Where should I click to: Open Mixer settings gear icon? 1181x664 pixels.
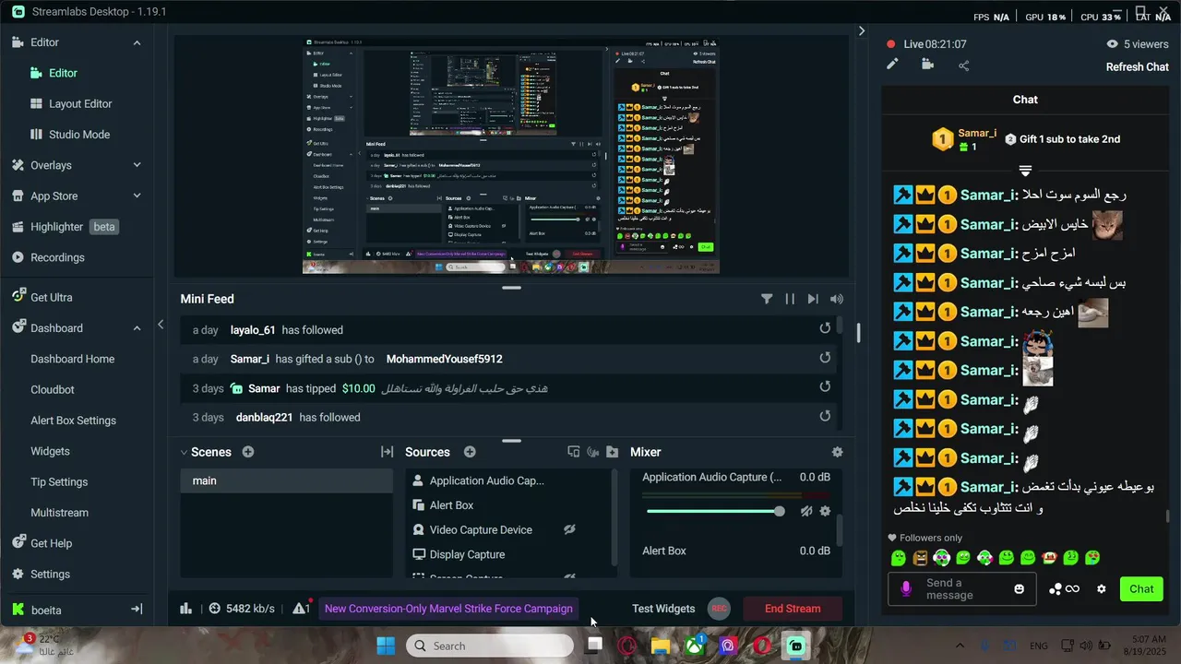coord(837,452)
